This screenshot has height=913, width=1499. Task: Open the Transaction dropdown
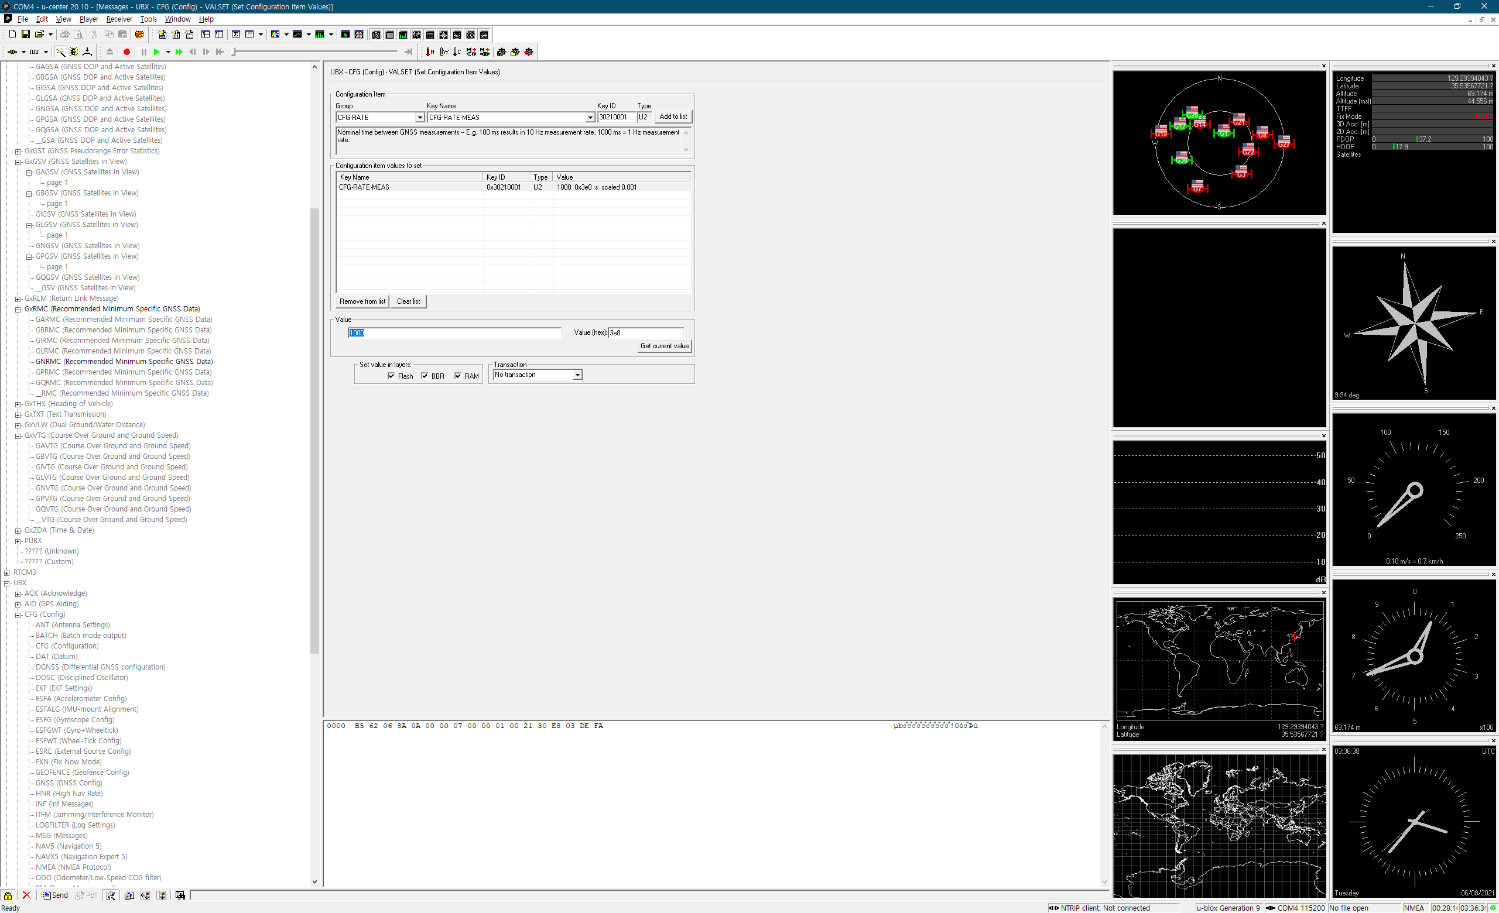(x=577, y=375)
